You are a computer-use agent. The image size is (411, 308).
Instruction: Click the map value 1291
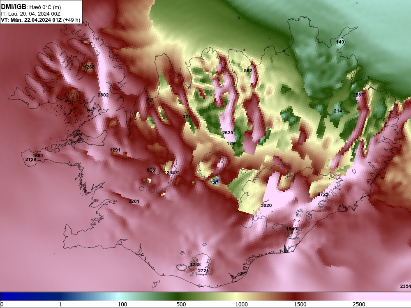[x=115, y=150]
